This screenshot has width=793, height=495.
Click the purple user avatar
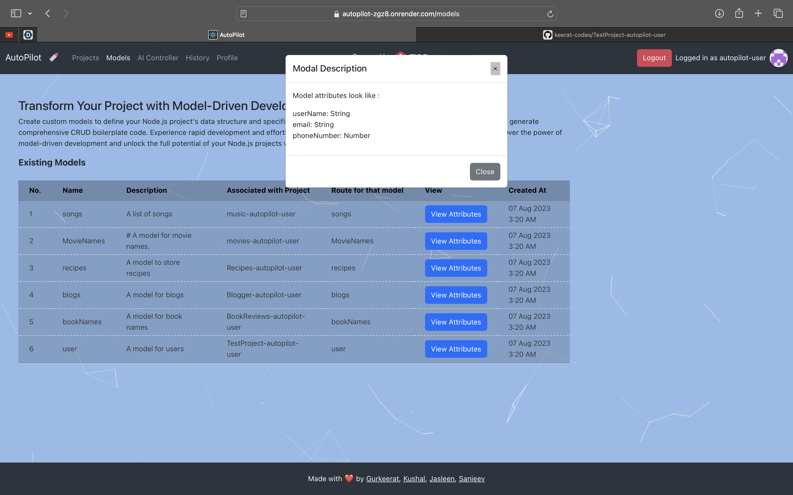click(x=778, y=58)
